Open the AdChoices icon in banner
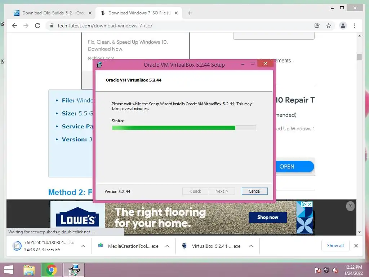This screenshot has width=369, height=277. [303, 204]
